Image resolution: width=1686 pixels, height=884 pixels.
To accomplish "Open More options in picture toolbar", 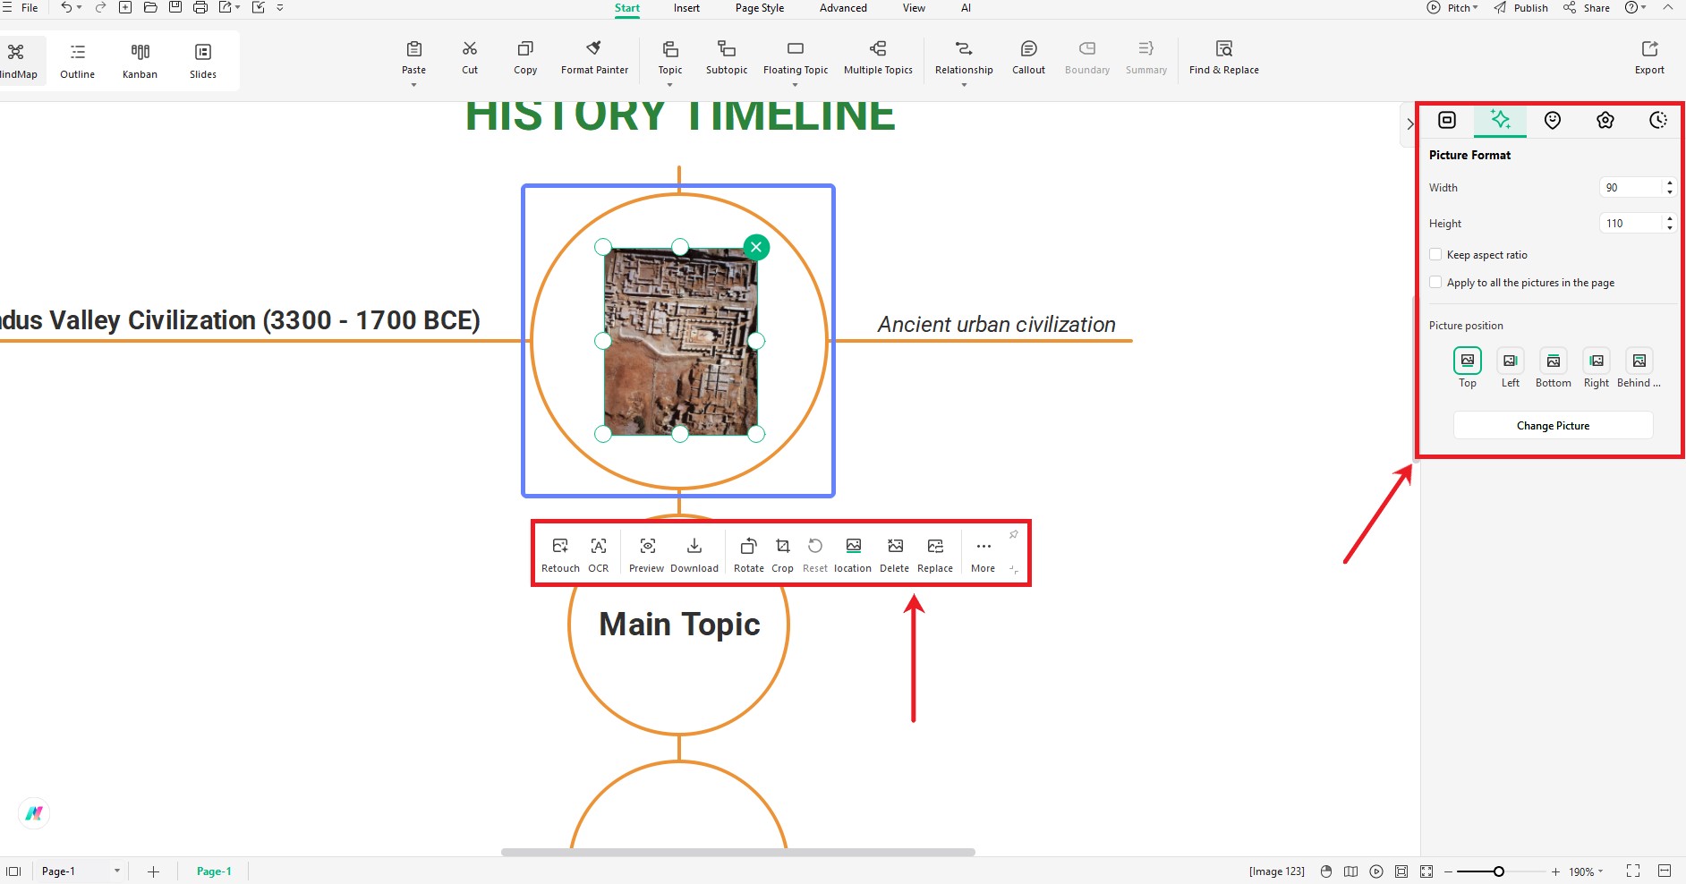I will [983, 555].
